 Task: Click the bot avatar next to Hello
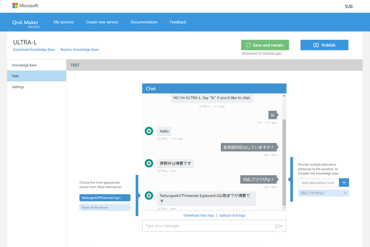pos(149,131)
